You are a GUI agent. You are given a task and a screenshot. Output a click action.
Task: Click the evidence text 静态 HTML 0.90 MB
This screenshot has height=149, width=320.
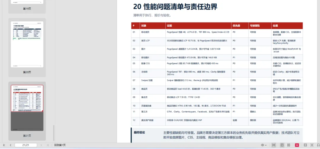coord(196,106)
